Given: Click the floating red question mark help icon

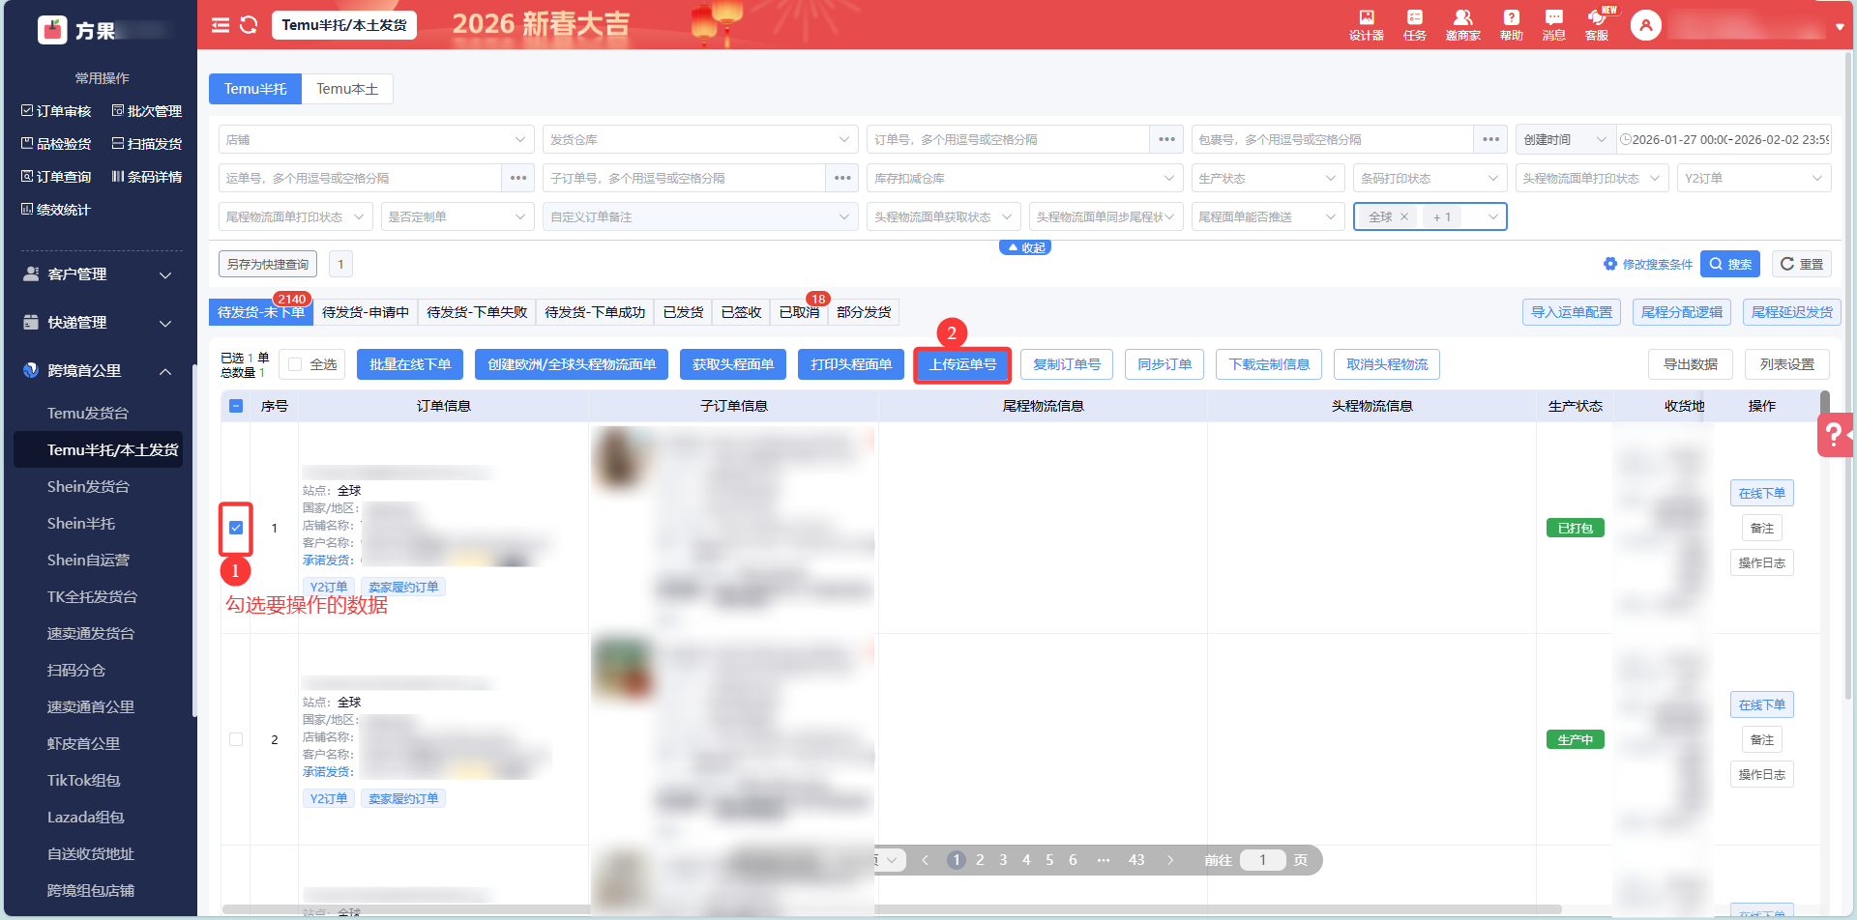Looking at the screenshot, I should (x=1835, y=435).
